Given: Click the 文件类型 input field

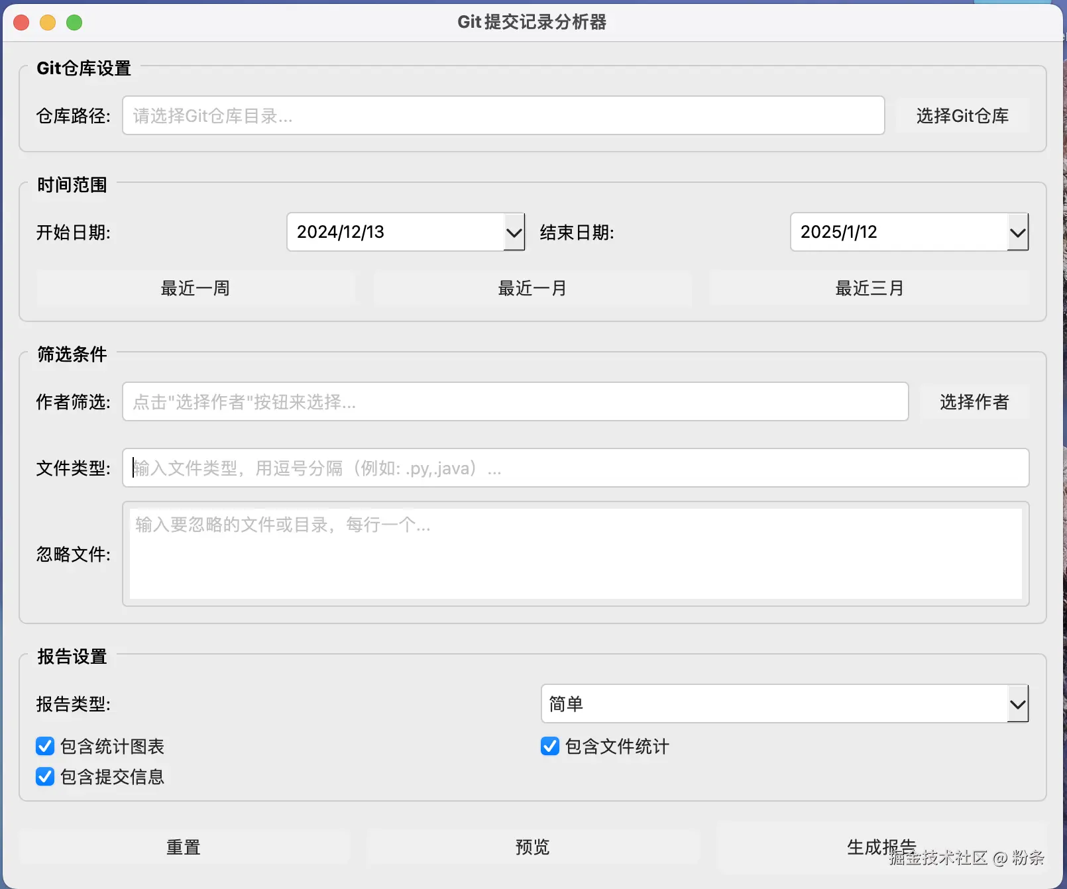Looking at the screenshot, I should coord(574,468).
